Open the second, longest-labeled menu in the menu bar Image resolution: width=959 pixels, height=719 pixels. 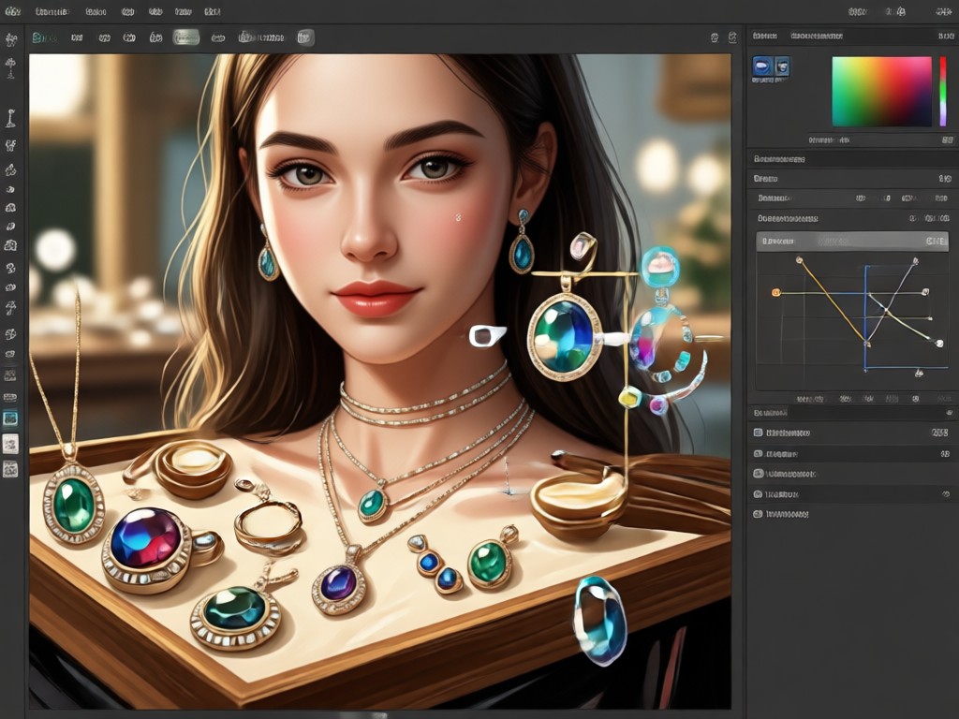pos(52,11)
